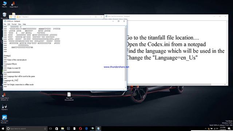Screen dimensions: 233x131
Task: Click the Properties quick-access icon in Explorer title bar
Action: click(x=15, y=17)
